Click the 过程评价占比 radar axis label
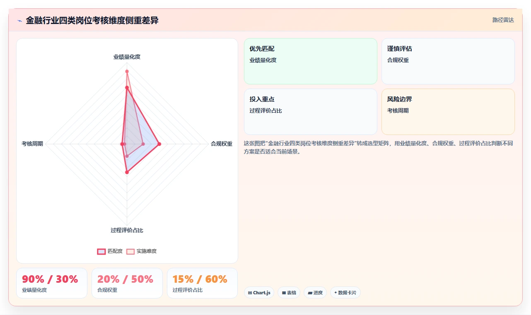 (127, 230)
